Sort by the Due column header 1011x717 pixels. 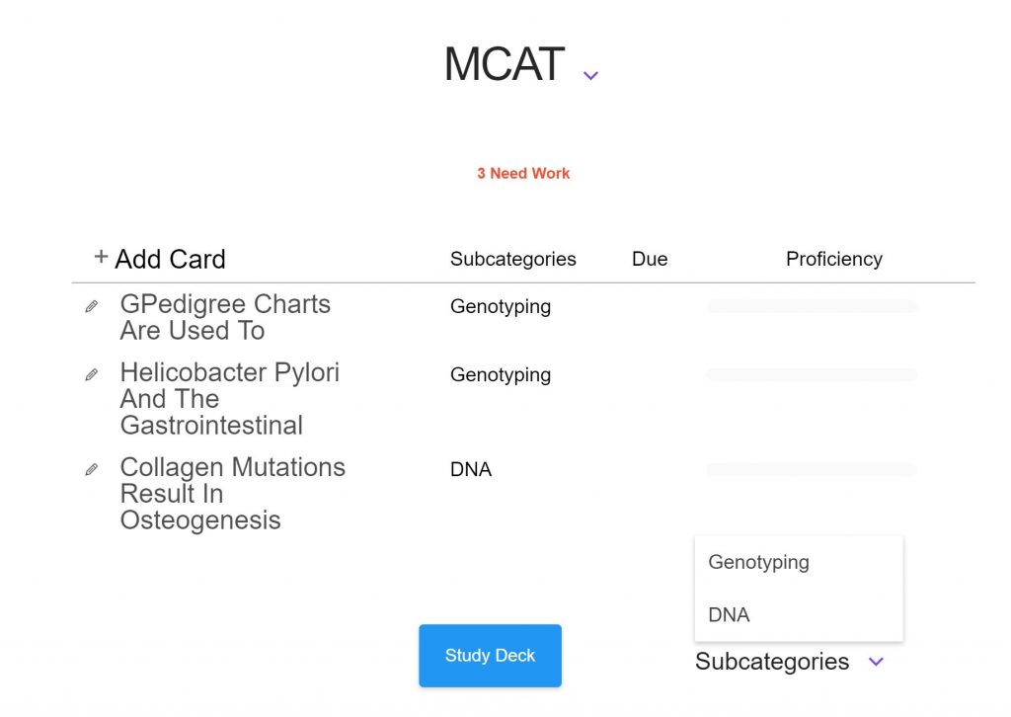[x=650, y=259]
